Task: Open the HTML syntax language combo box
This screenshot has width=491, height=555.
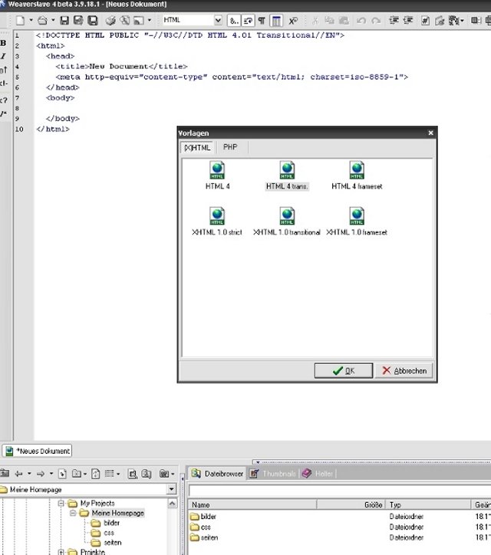Action: (192, 20)
